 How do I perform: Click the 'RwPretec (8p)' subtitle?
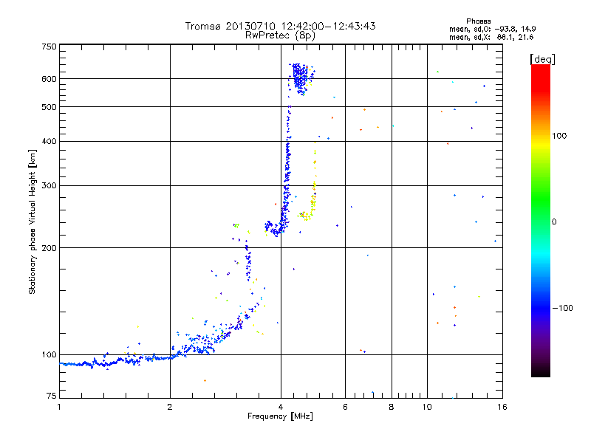(280, 35)
